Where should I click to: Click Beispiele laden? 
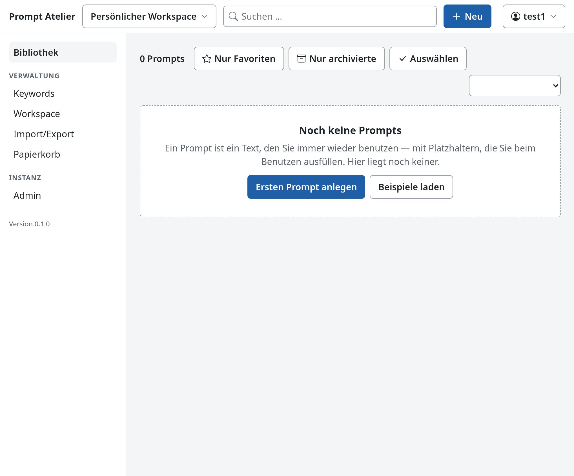pyautogui.click(x=411, y=187)
